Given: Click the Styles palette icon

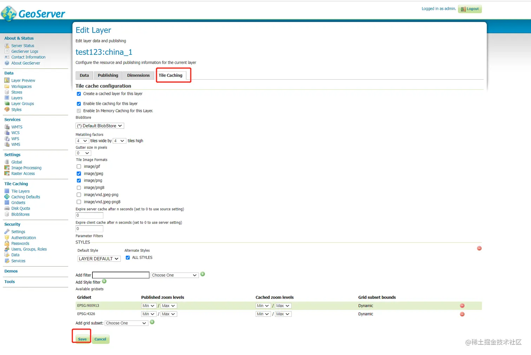Looking at the screenshot, I should click(7, 110).
